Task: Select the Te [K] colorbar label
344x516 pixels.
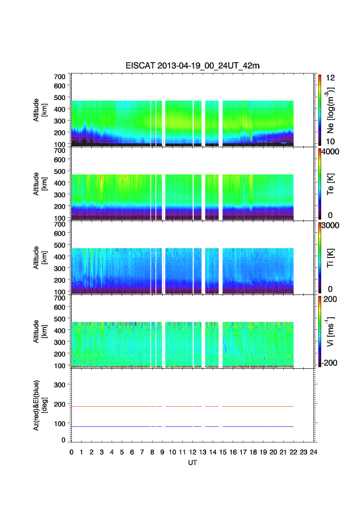Action: [330, 184]
